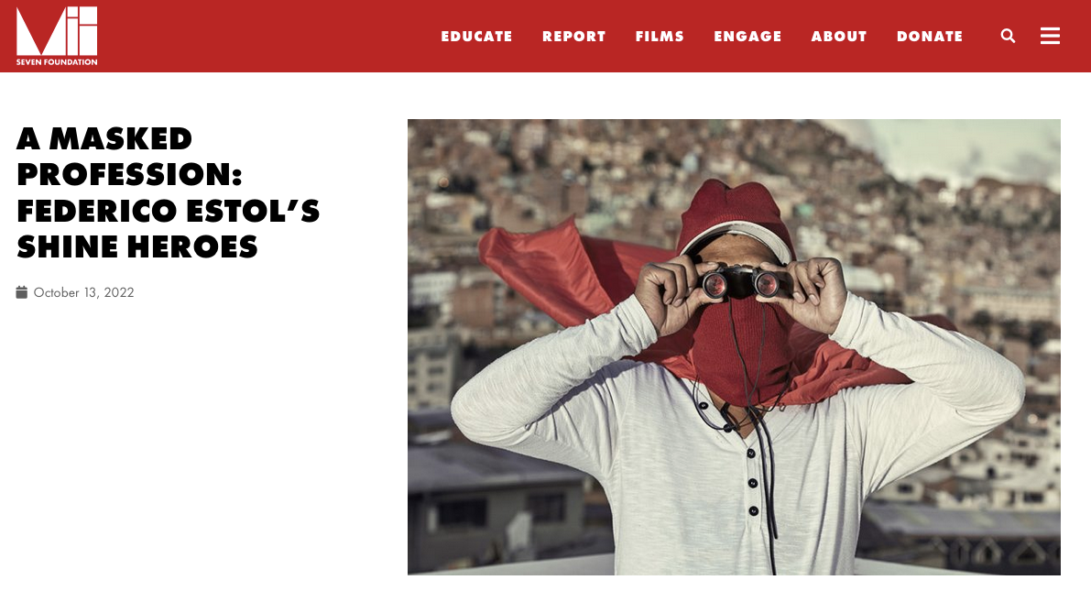Go to the Educate menu item
The height and width of the screenshot is (591, 1091).
pyautogui.click(x=476, y=37)
